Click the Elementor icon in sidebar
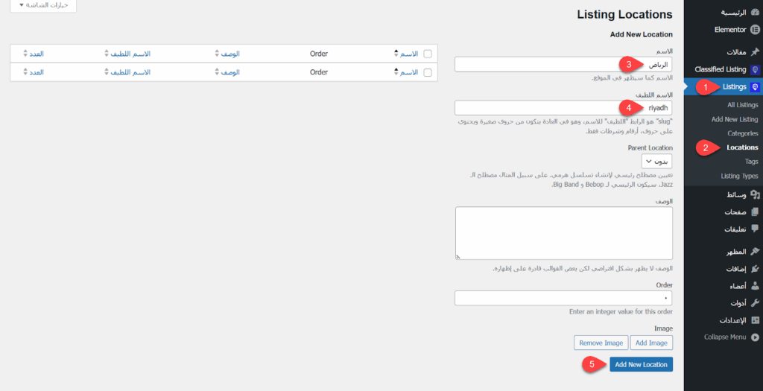This screenshot has height=391, width=763. coord(755,30)
